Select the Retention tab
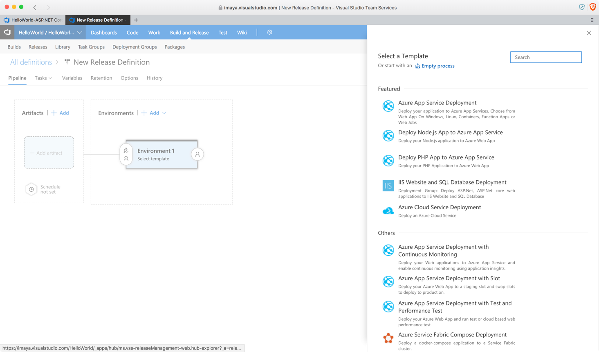 (x=101, y=78)
